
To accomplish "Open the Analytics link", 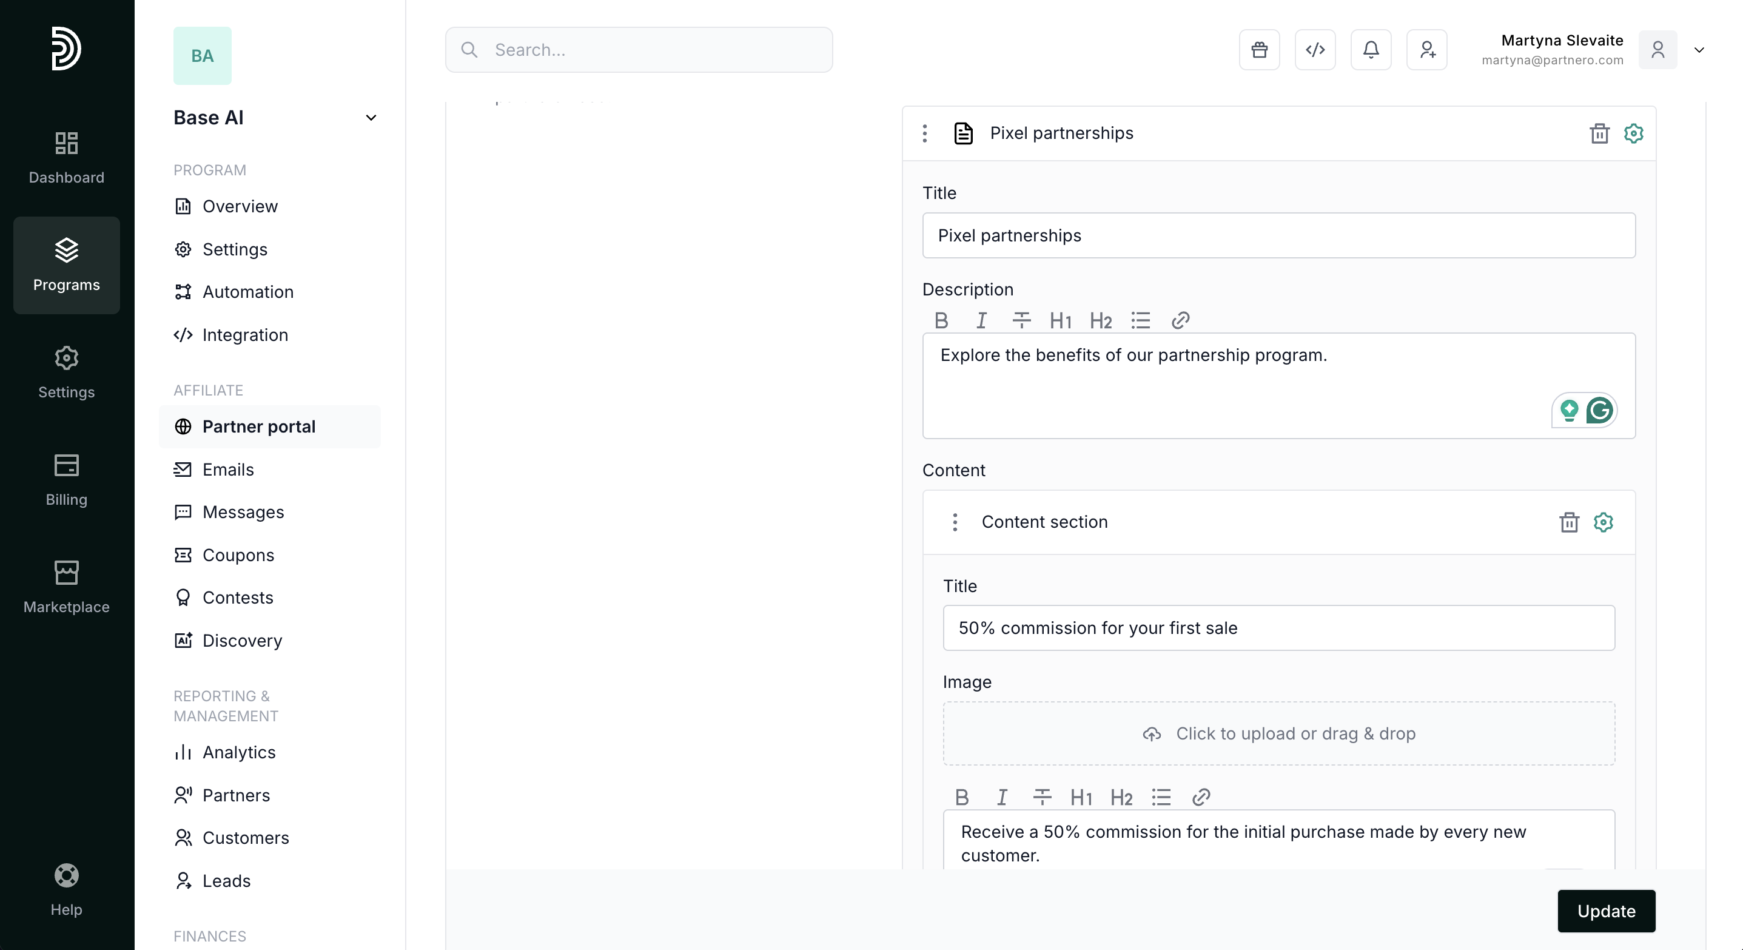I will click(239, 752).
